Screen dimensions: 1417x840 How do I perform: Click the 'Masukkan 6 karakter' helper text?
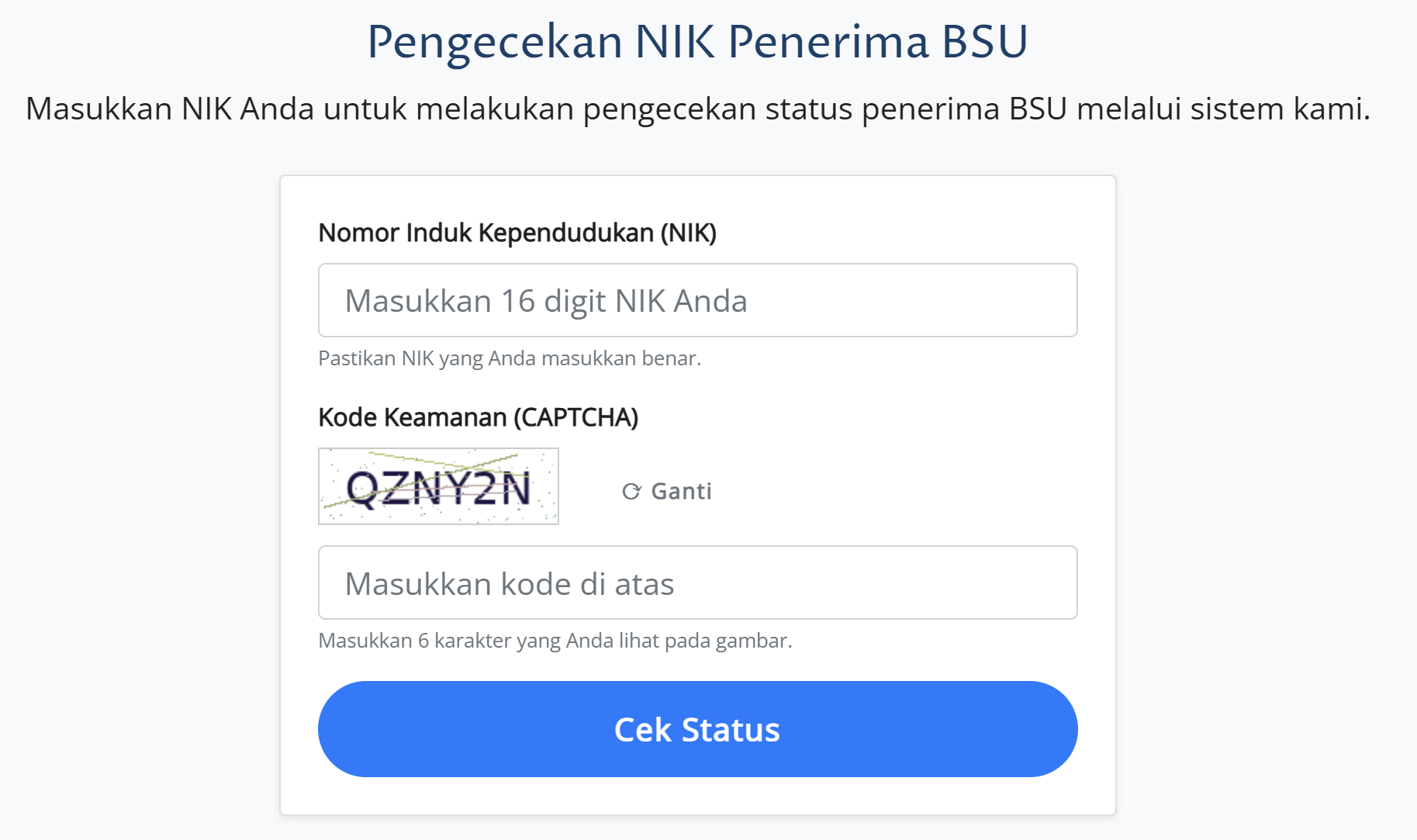[555, 641]
